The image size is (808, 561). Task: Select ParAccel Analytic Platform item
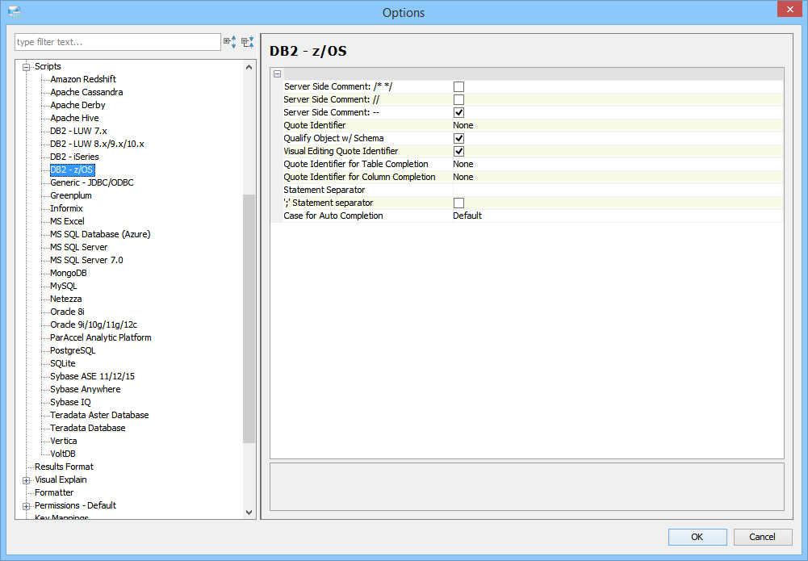[100, 337]
